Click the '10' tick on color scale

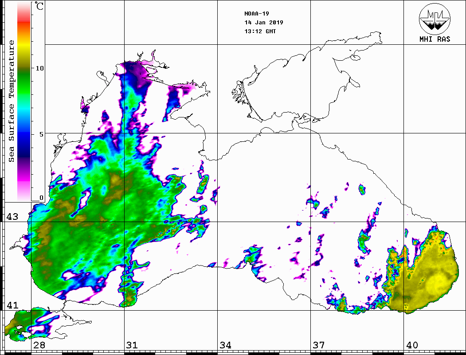coord(39,68)
